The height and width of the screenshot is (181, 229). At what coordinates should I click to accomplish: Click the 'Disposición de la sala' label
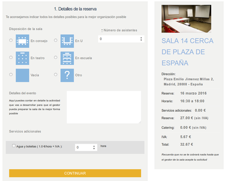[x=25, y=29]
